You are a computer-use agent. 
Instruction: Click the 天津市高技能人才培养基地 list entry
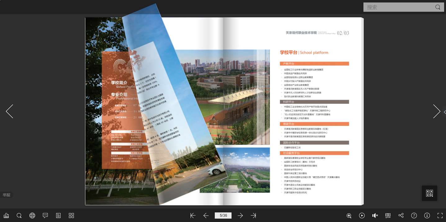tap(296, 118)
